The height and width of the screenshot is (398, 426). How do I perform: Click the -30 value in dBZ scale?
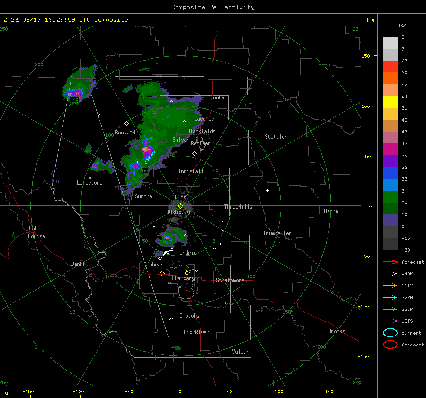click(406, 250)
